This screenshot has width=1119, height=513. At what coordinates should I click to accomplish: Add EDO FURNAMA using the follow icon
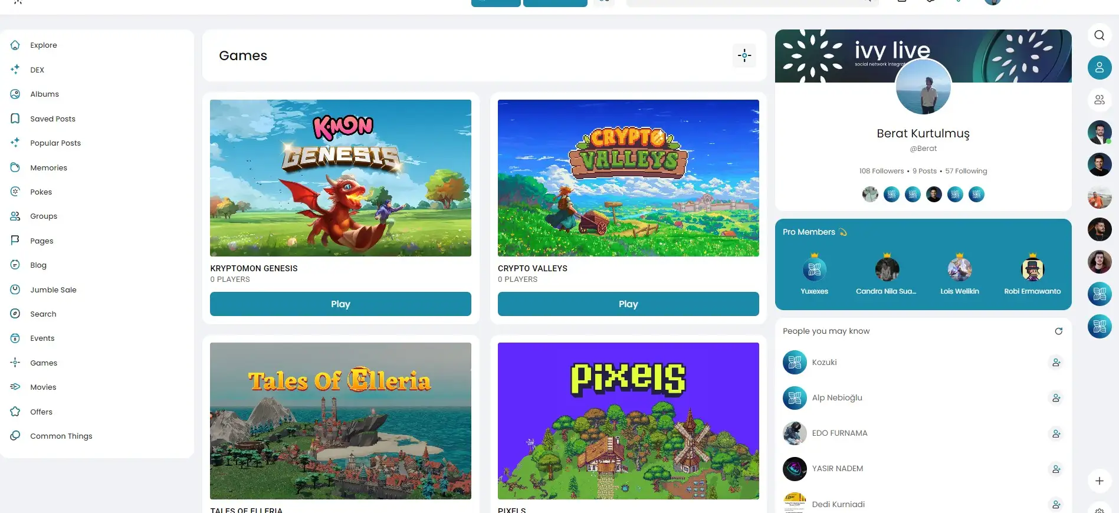(x=1056, y=434)
